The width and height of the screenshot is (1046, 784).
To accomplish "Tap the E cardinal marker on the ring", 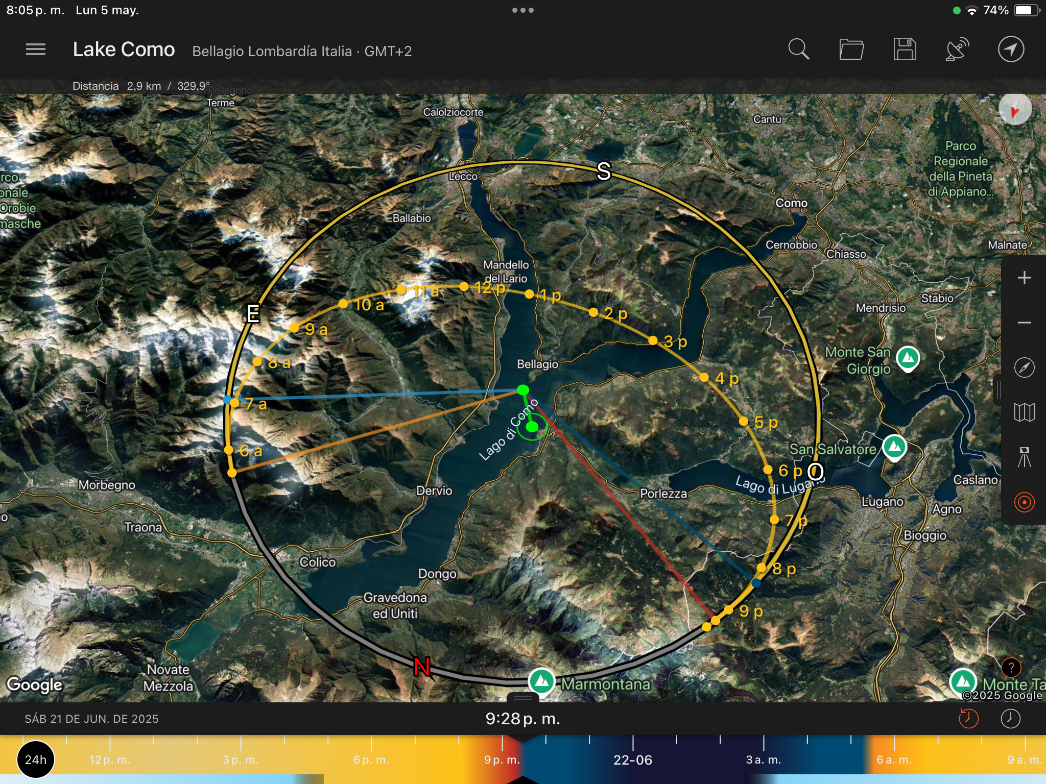I will click(x=253, y=313).
